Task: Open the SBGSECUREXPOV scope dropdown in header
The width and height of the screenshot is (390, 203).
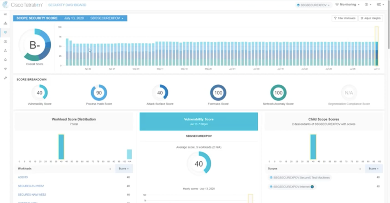Action: pyautogui.click(x=314, y=5)
